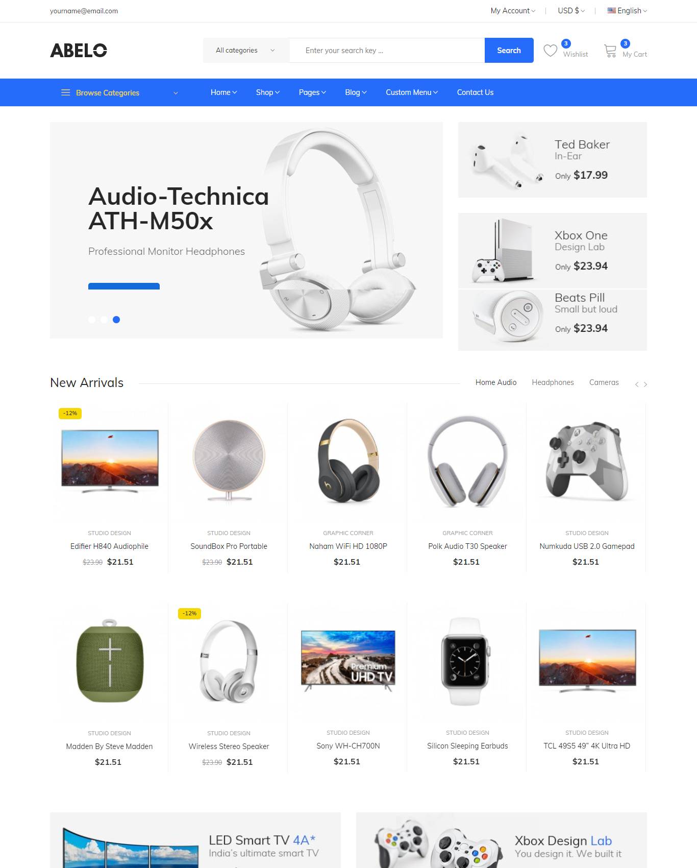This screenshot has width=697, height=868.
Task: Open the USD $ currency dropdown
Action: pos(571,11)
